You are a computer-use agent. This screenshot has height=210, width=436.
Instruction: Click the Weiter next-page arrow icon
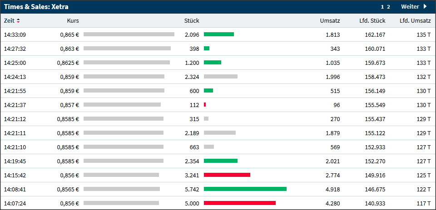425,6
